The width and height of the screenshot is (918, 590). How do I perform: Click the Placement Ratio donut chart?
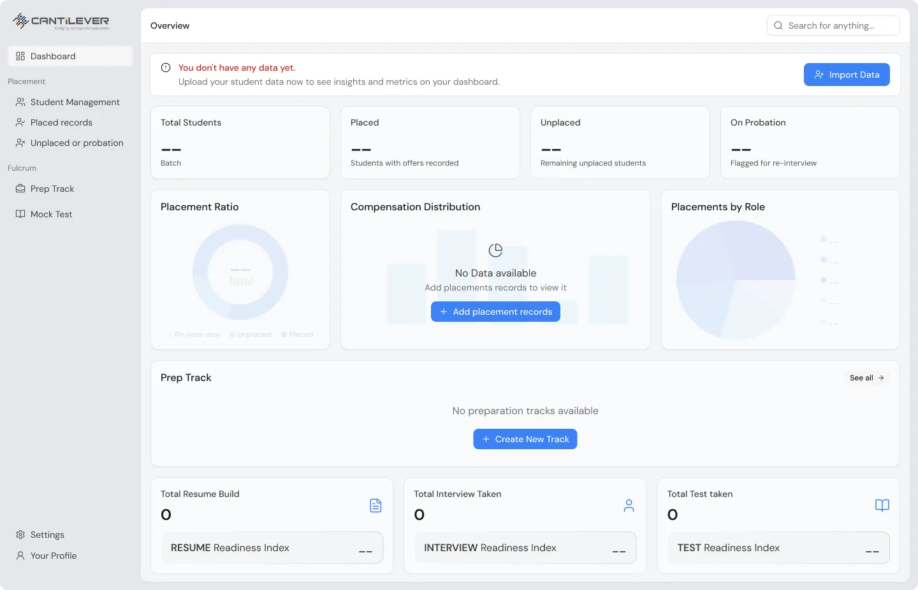(240, 272)
